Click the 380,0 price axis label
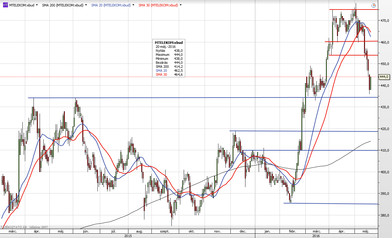The image size is (392, 238). click(385, 215)
